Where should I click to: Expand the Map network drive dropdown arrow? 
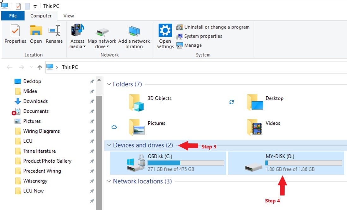(108, 46)
